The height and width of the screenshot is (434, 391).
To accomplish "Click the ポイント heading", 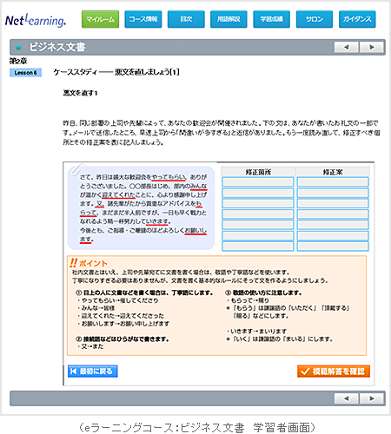I will pos(89,263).
